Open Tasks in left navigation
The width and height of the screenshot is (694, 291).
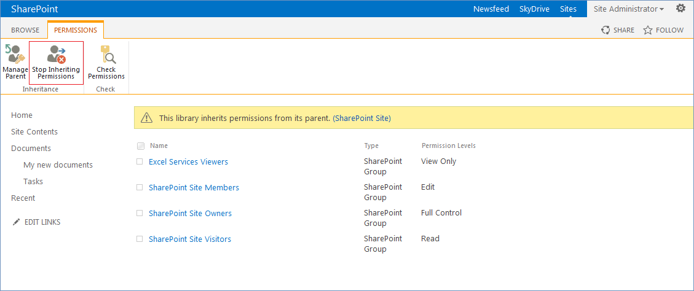(x=33, y=181)
